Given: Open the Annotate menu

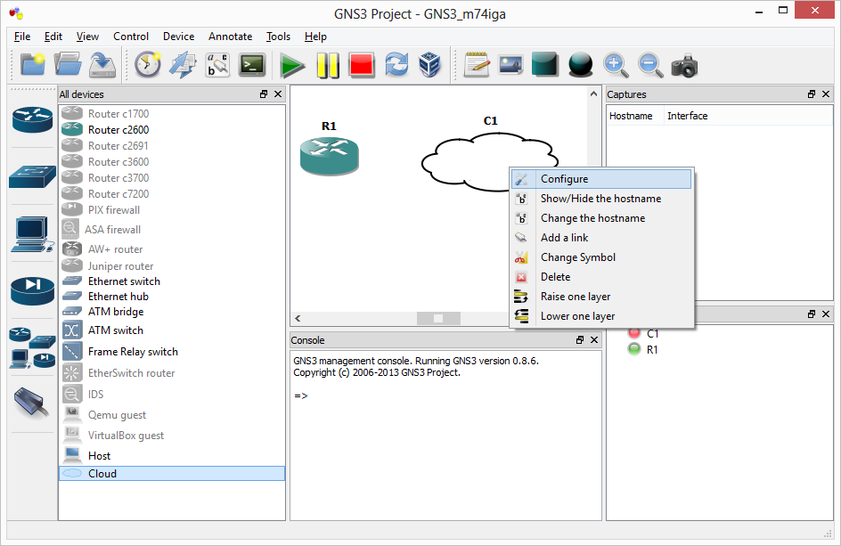Looking at the screenshot, I should pyautogui.click(x=230, y=37).
